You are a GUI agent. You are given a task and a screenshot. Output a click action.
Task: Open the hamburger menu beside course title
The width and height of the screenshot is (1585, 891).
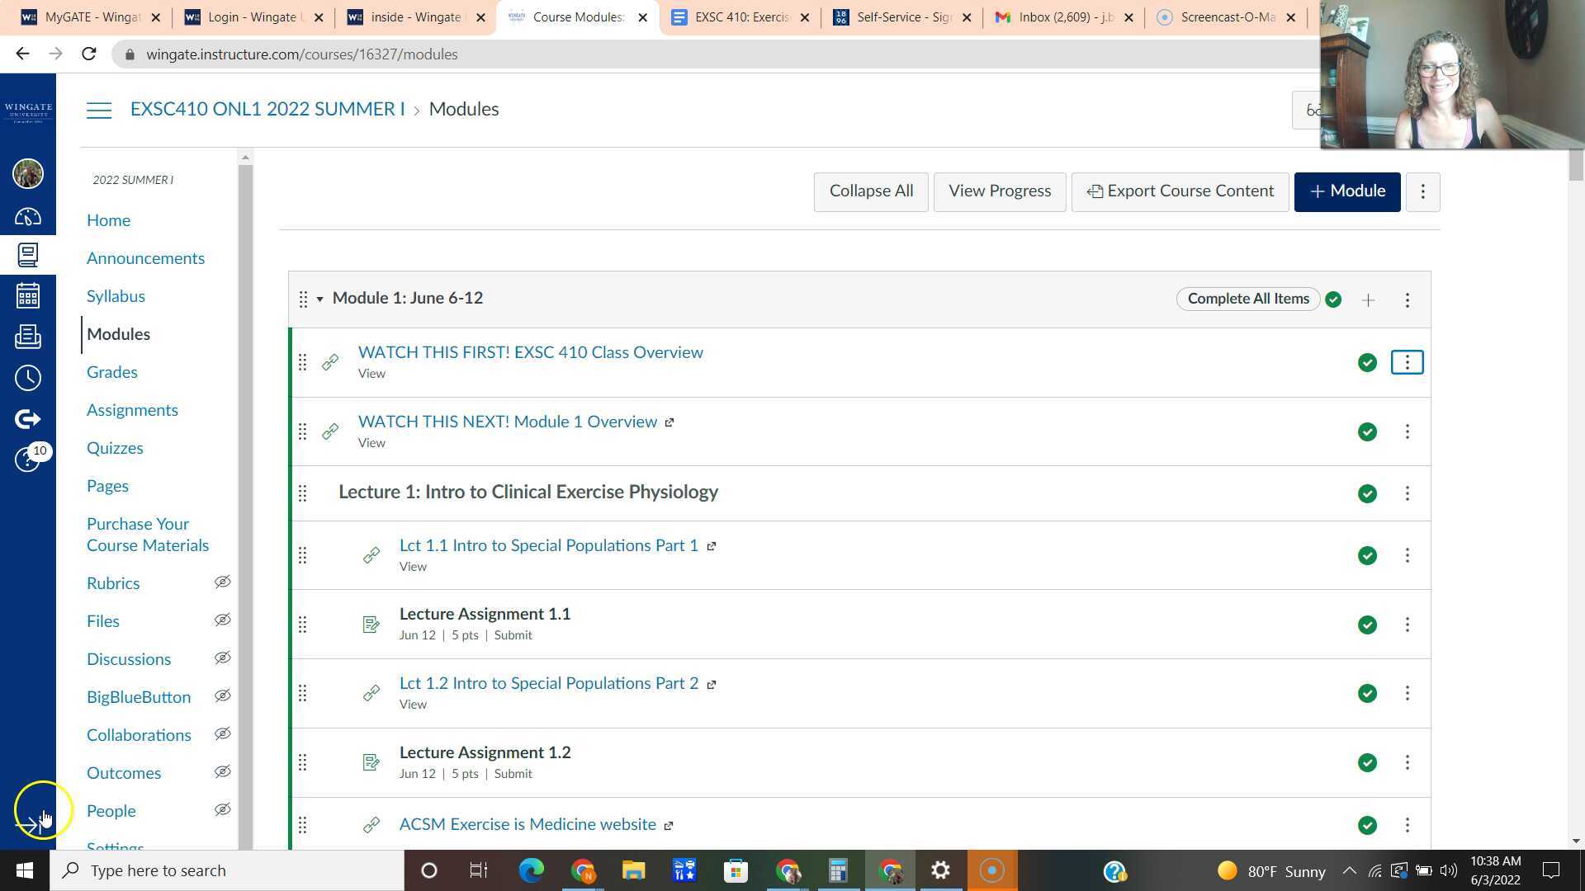[99, 109]
